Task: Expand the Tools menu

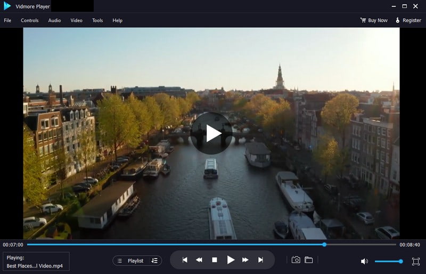Action: [x=97, y=20]
